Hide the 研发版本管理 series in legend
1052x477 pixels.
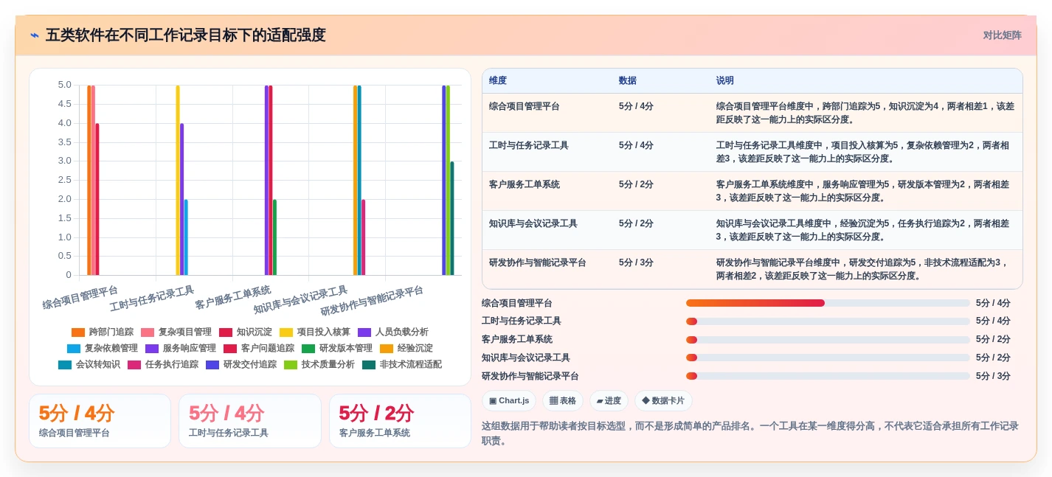(x=337, y=349)
